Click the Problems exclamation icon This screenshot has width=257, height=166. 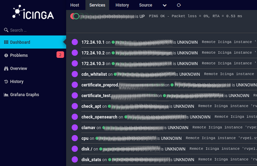coord(6,56)
